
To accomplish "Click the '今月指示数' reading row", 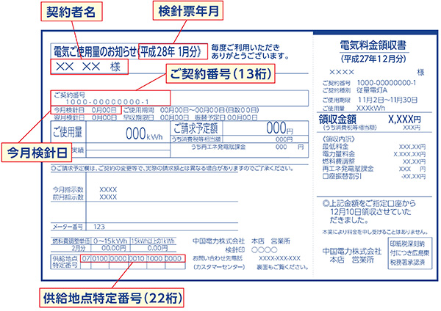I will coord(85,189).
